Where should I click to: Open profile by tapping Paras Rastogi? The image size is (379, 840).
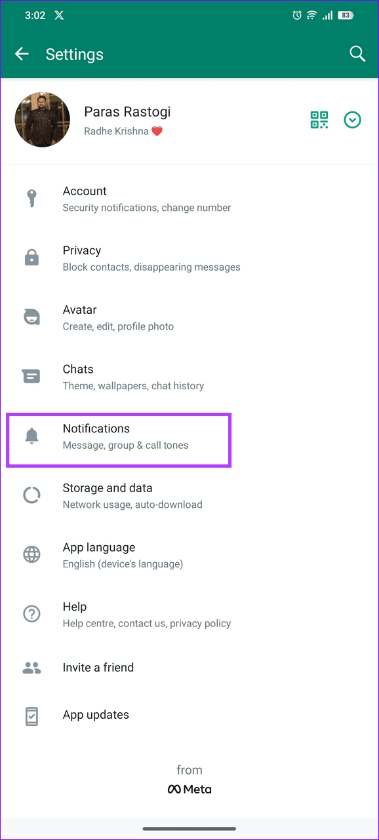point(127,111)
